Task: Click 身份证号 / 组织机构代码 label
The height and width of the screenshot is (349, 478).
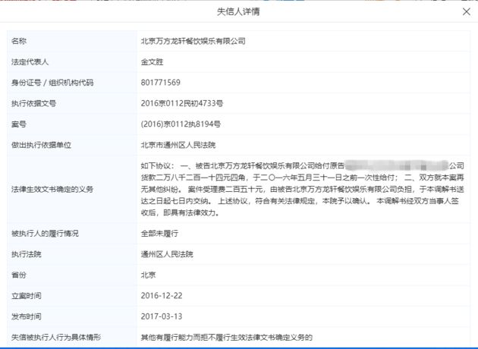Action: 52,83
